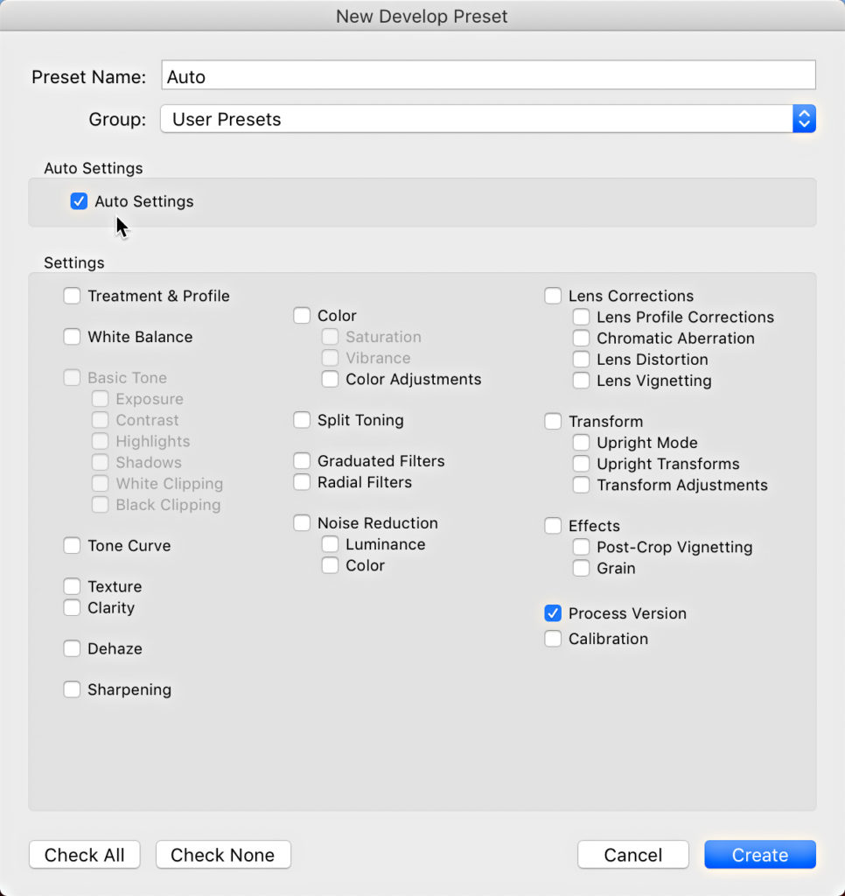The image size is (845, 896).
Task: Enable the Upright Mode checkbox
Action: click(581, 442)
